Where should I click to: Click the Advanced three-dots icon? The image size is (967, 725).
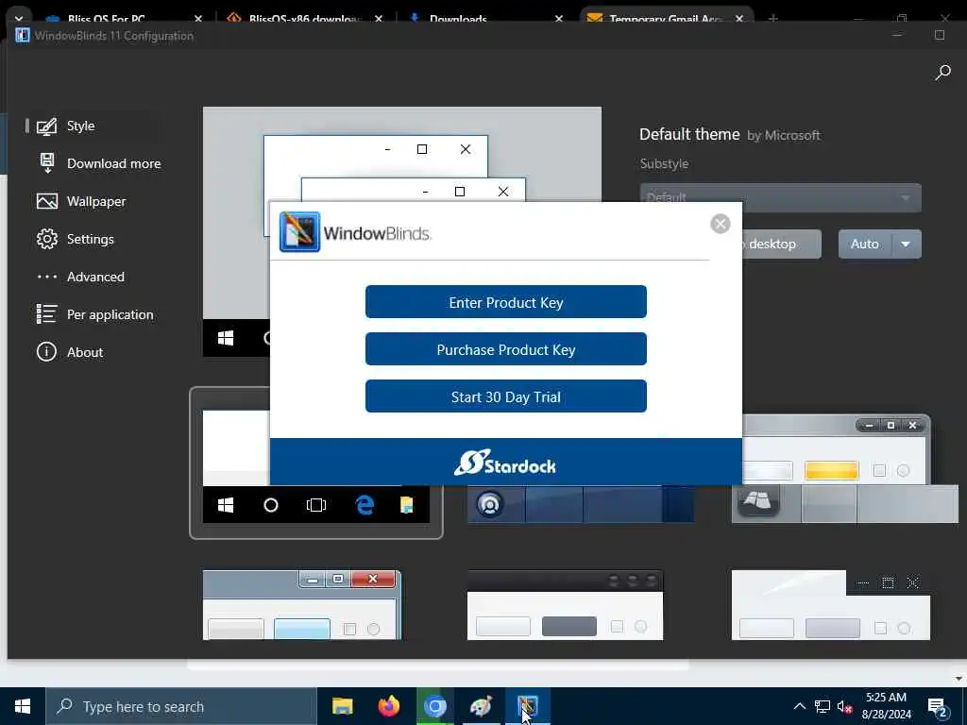point(47,277)
